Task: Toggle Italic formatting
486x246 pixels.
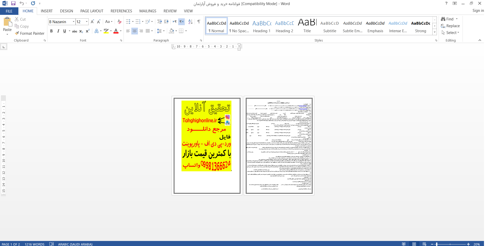Action: click(58, 31)
